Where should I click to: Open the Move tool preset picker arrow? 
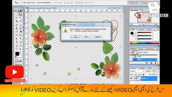pos(19,2)
